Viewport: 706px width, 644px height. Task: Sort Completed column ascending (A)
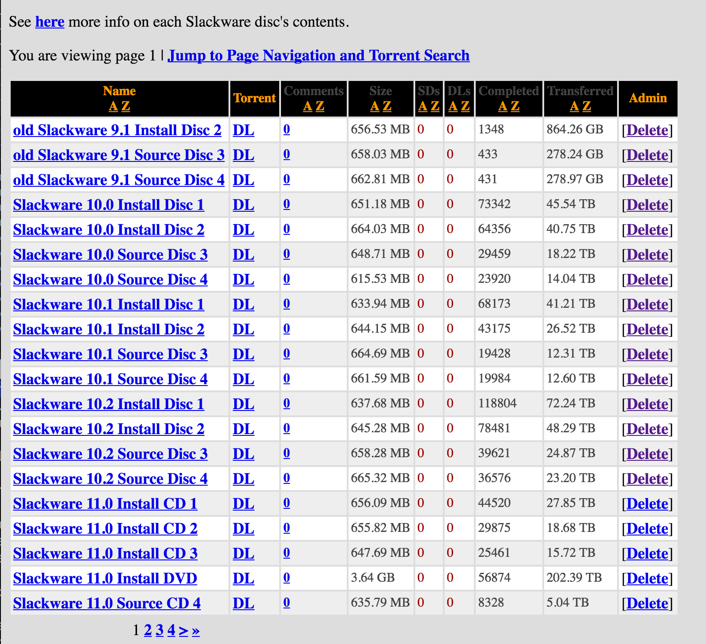[503, 106]
